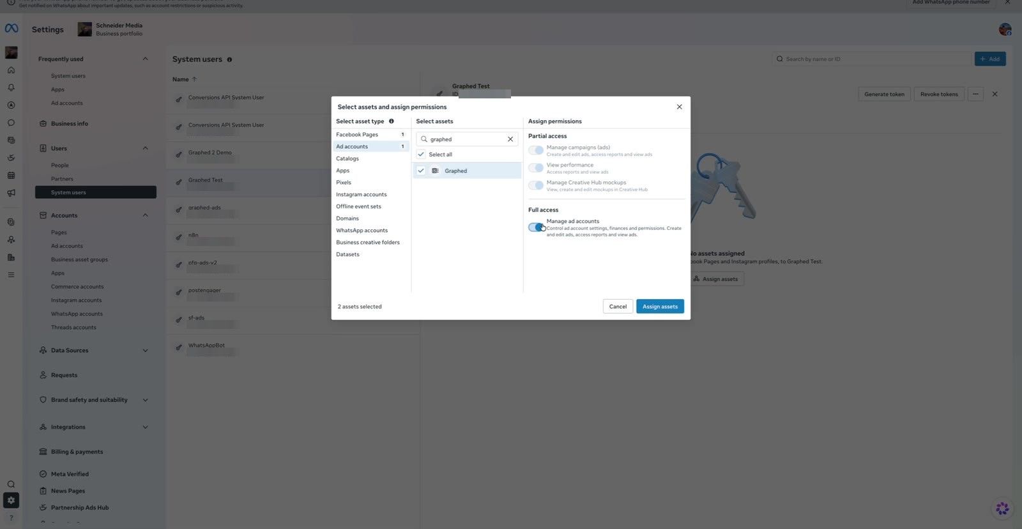Sort the list by Name arrow
Screen dimensions: 1022x529
(194, 80)
